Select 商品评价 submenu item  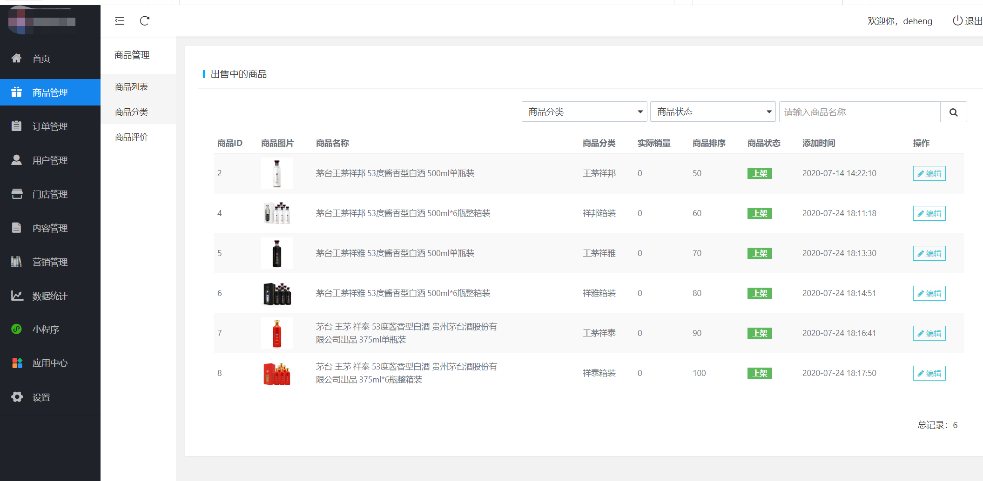point(138,137)
